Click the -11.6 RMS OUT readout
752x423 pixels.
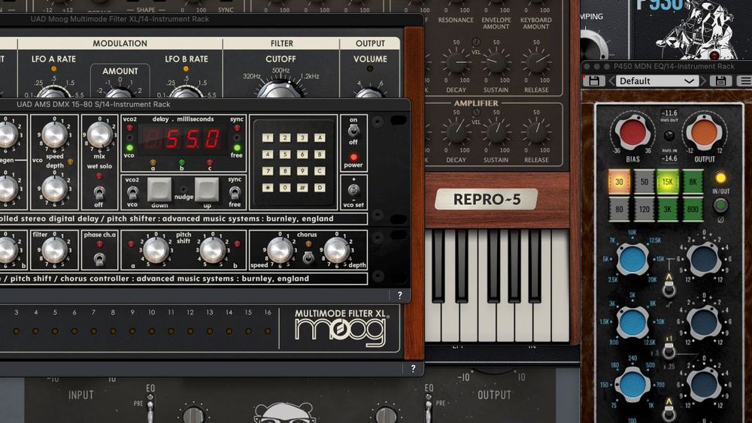(x=669, y=113)
